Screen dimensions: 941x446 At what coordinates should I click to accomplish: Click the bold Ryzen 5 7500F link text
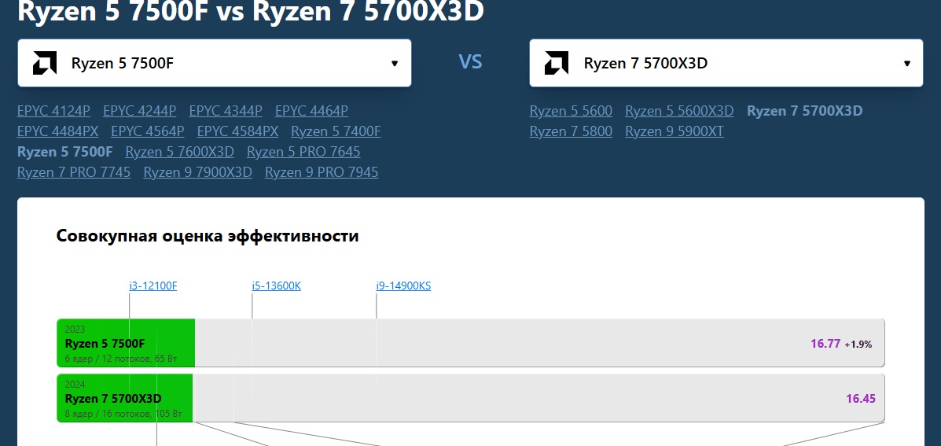64,152
